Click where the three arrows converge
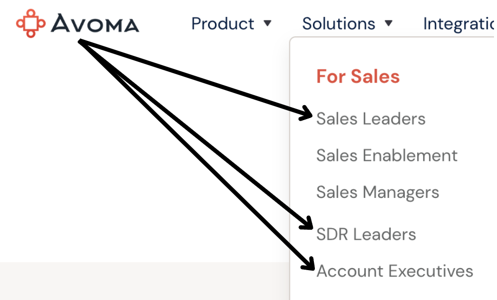 tap(81, 41)
